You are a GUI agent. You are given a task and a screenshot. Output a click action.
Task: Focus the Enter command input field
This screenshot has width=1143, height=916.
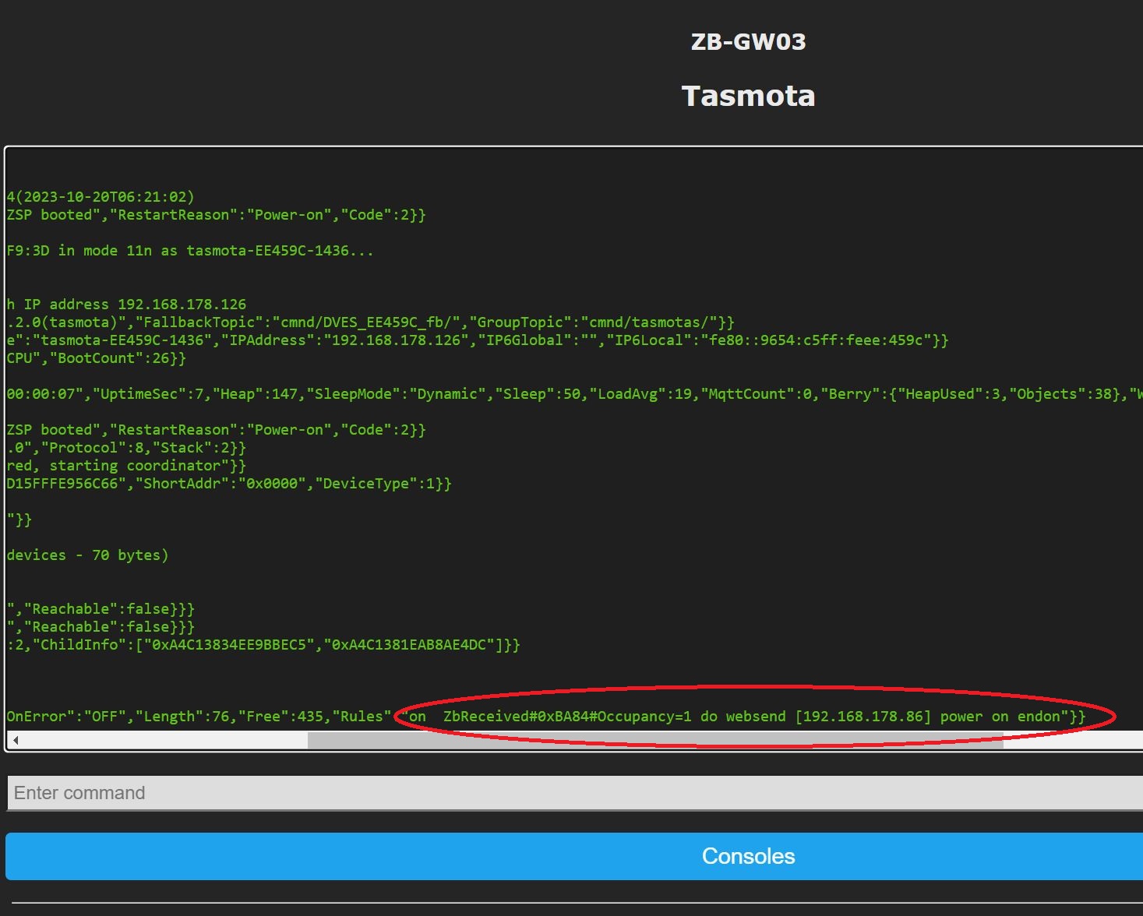point(575,793)
